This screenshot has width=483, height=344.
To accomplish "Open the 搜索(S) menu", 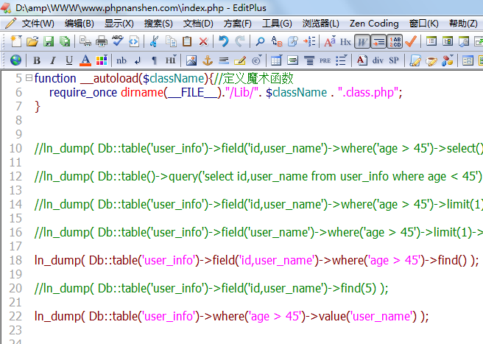I will pyautogui.click(x=158, y=24).
